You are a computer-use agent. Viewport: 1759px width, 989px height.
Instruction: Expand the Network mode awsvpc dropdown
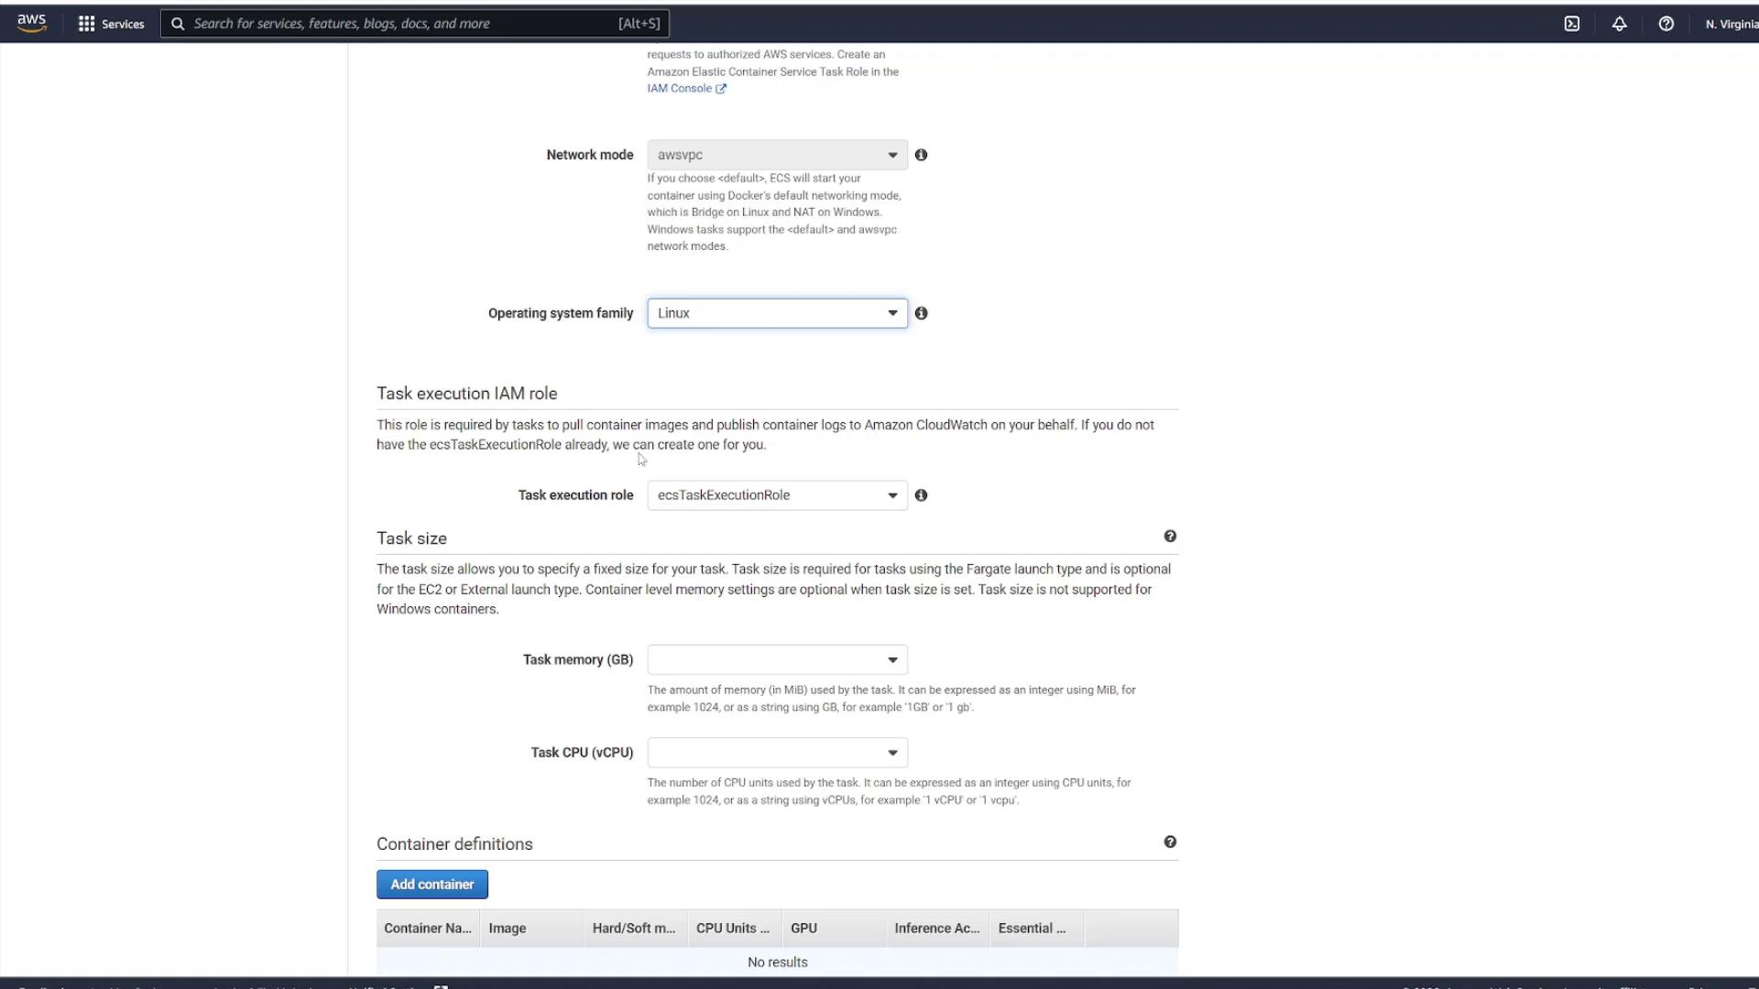(x=777, y=155)
